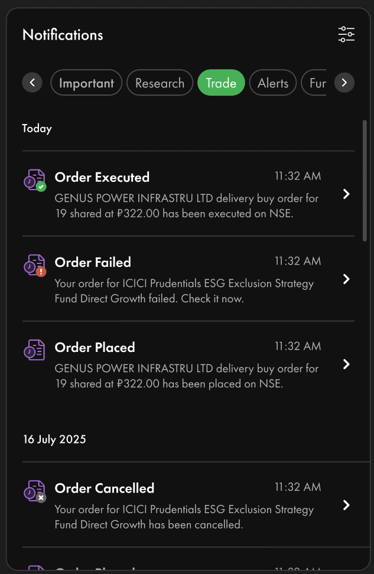The width and height of the screenshot is (374, 574).
Task: Click Order Failed warning icon
Action: (34, 265)
